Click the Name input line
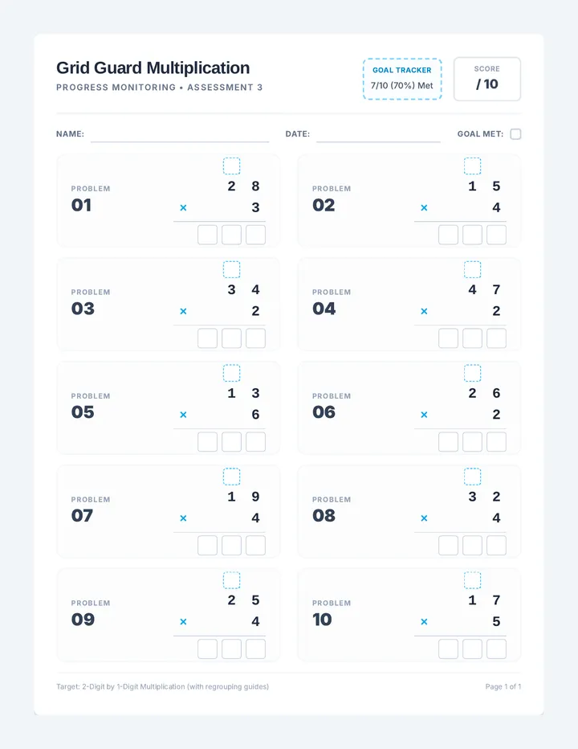Viewport: 578px width, 749px height. 180,135
